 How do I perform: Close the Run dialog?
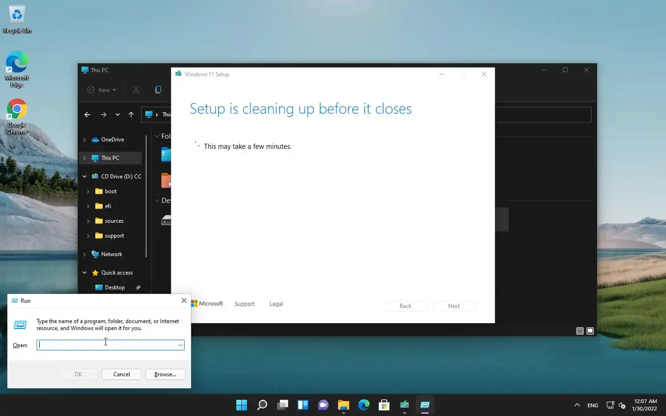184,300
